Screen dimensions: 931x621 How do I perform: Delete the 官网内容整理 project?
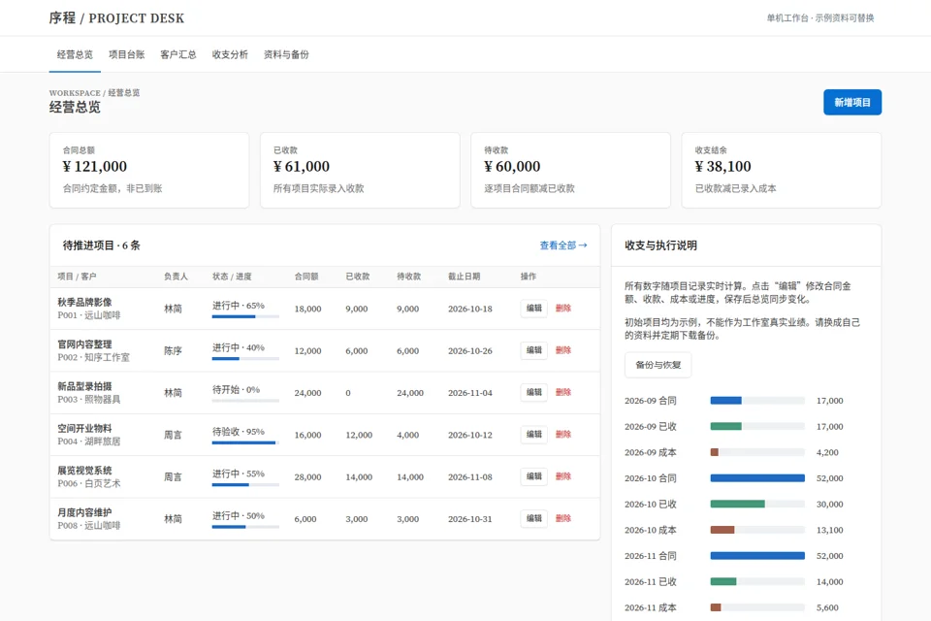click(x=562, y=350)
